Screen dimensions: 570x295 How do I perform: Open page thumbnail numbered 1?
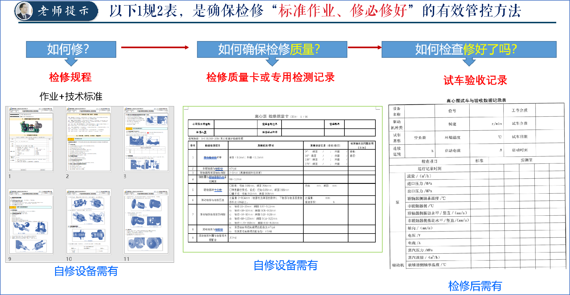(31, 139)
